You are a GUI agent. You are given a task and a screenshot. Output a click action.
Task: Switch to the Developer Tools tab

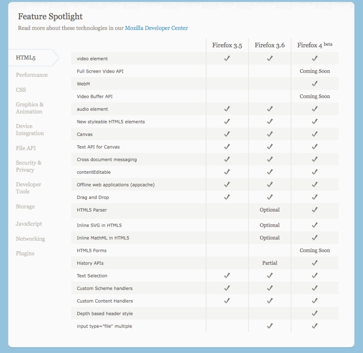pos(29,188)
